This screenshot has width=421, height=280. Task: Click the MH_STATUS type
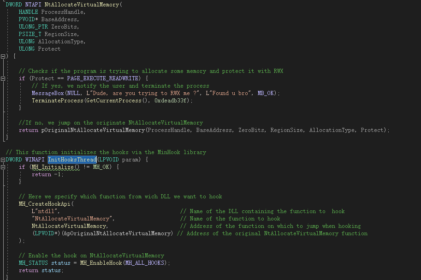click(x=33, y=263)
